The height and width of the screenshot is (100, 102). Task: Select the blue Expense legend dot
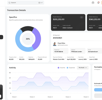(67, 68)
